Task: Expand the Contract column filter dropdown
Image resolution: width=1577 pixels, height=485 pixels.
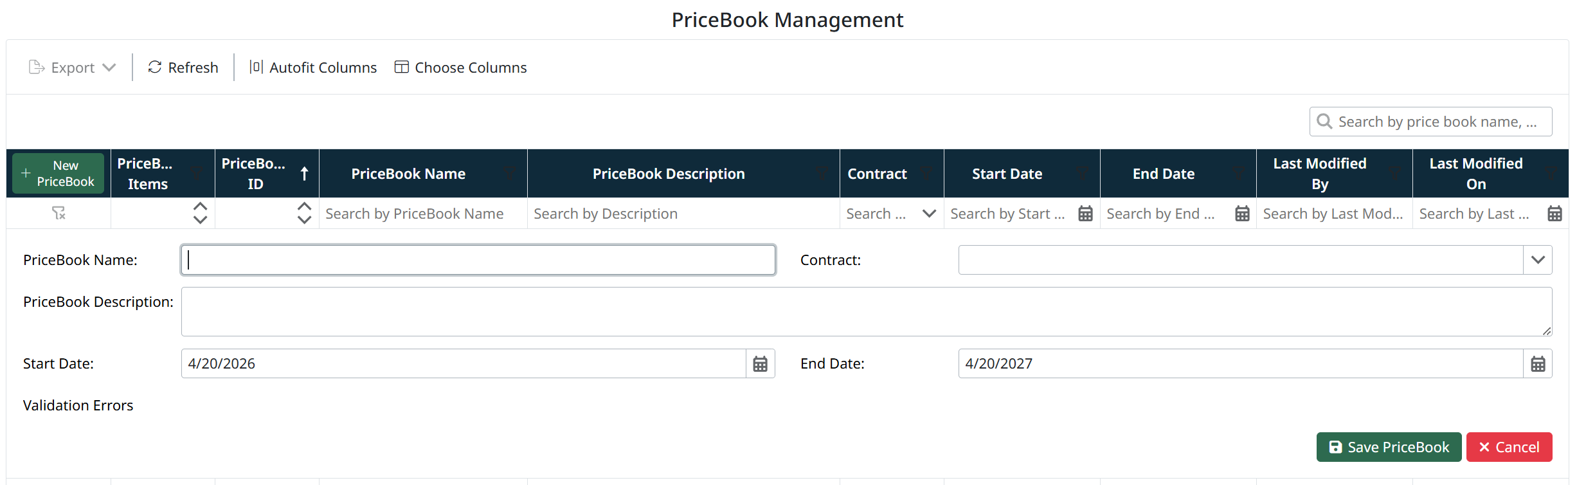Action: pyautogui.click(x=929, y=214)
